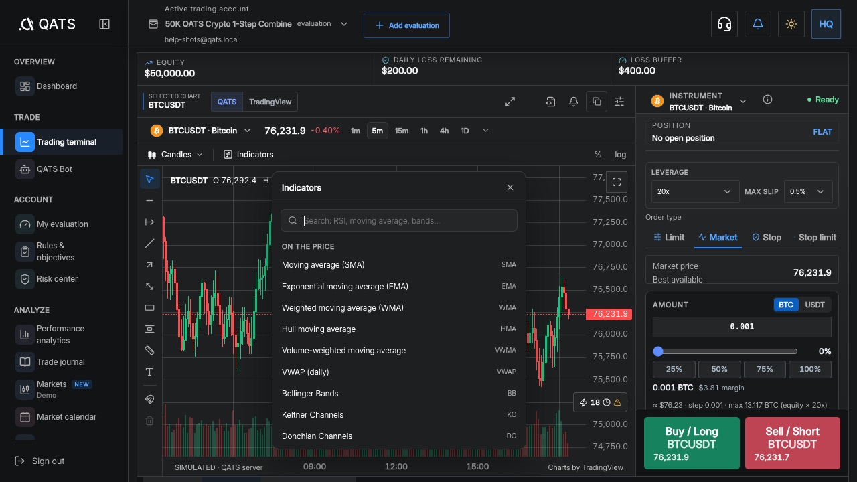Select the Limit order type tab
The height and width of the screenshot is (482, 857).
click(x=669, y=237)
